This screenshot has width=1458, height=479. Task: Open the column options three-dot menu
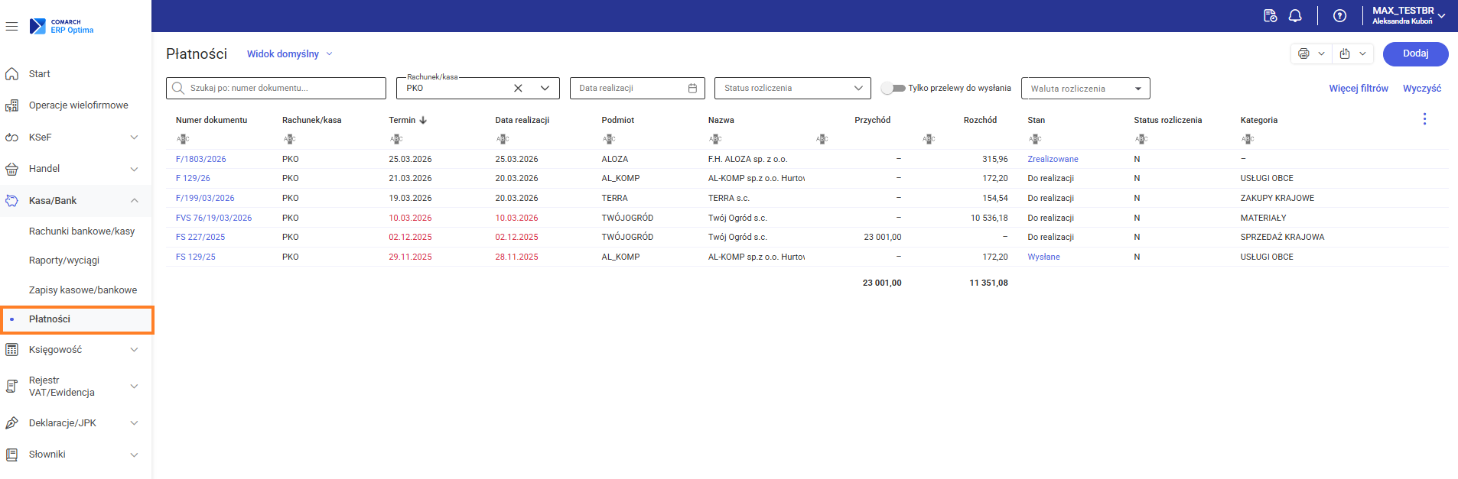tap(1424, 119)
